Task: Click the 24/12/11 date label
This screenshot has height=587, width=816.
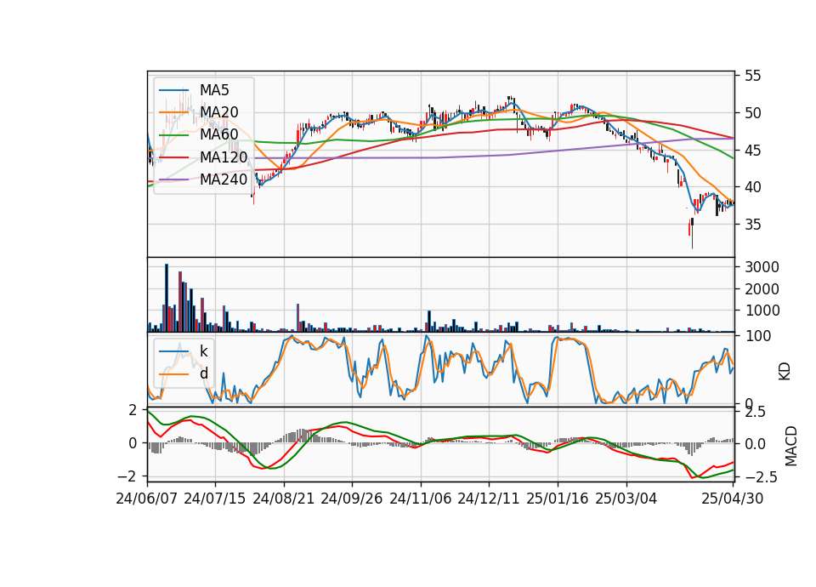Action: 489,499
